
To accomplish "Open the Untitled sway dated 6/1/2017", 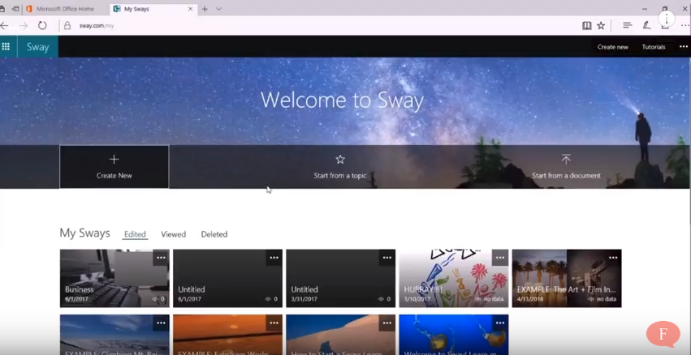I will click(x=227, y=278).
